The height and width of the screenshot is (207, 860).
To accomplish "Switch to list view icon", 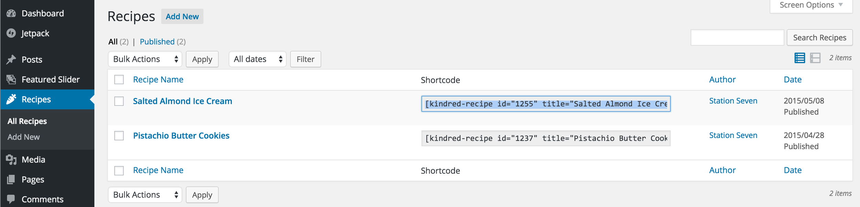I will click(x=799, y=58).
